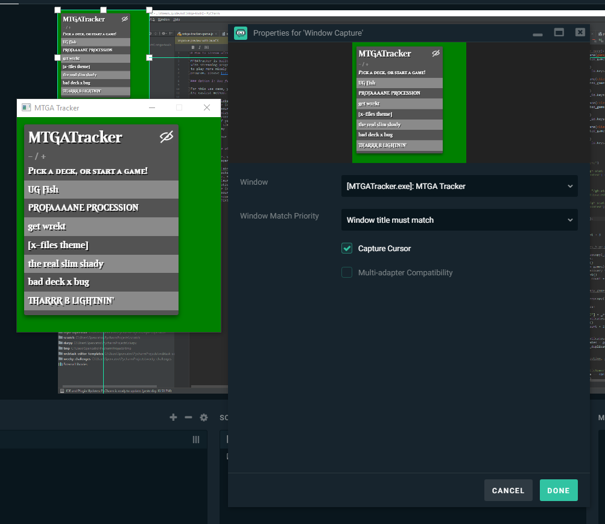Close the Properties for Window Capture dialog
Image resolution: width=605 pixels, height=524 pixels.
pos(580,33)
